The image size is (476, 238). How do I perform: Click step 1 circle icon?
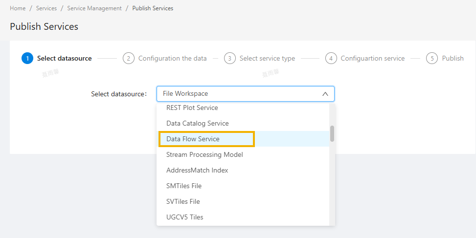click(27, 58)
